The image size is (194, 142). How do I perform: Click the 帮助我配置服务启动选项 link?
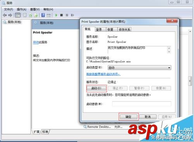[103, 74]
